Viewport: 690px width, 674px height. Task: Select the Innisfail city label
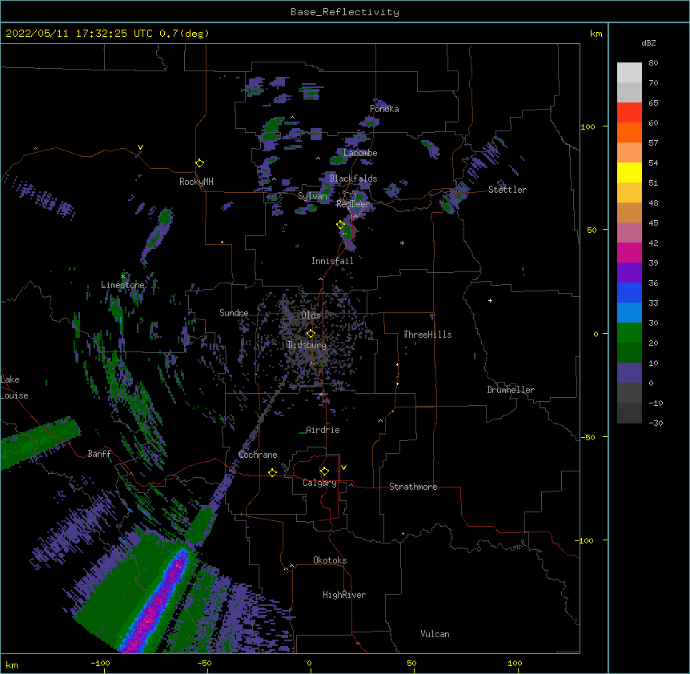click(332, 261)
